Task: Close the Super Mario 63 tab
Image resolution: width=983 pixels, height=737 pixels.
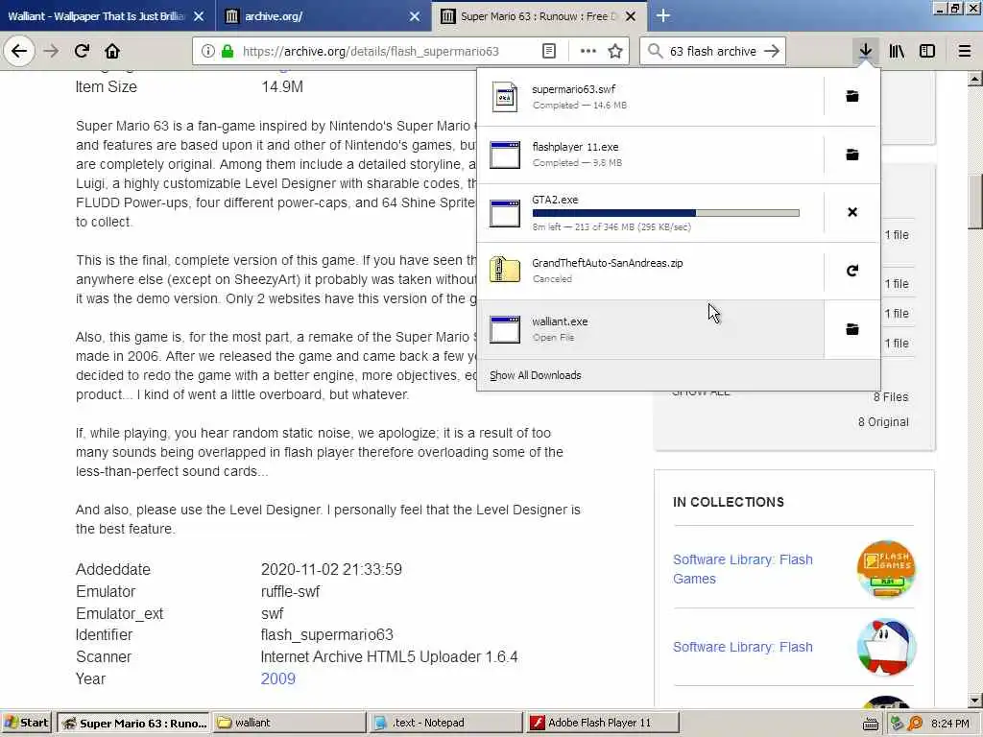Action: click(631, 16)
